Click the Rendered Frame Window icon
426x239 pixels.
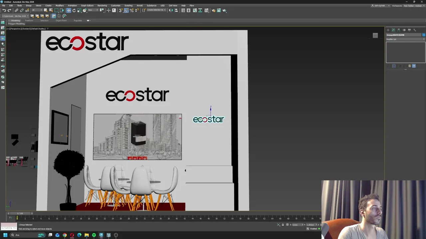point(219,10)
